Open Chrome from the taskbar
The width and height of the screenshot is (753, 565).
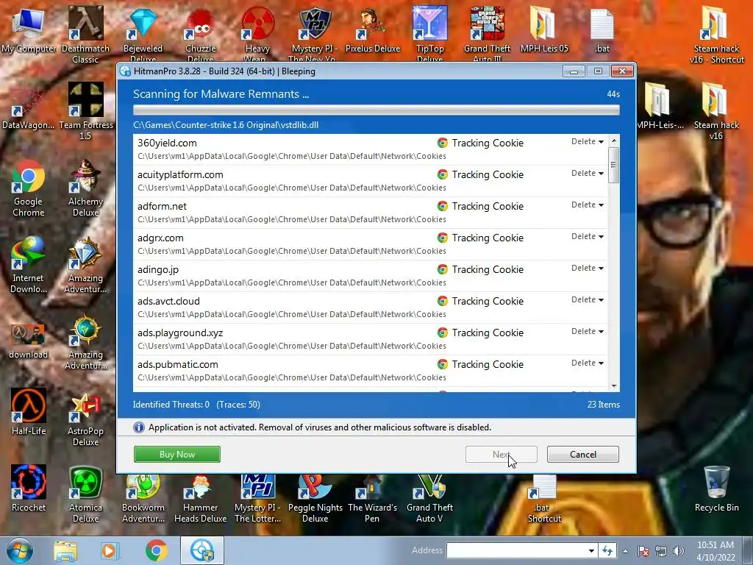(156, 550)
